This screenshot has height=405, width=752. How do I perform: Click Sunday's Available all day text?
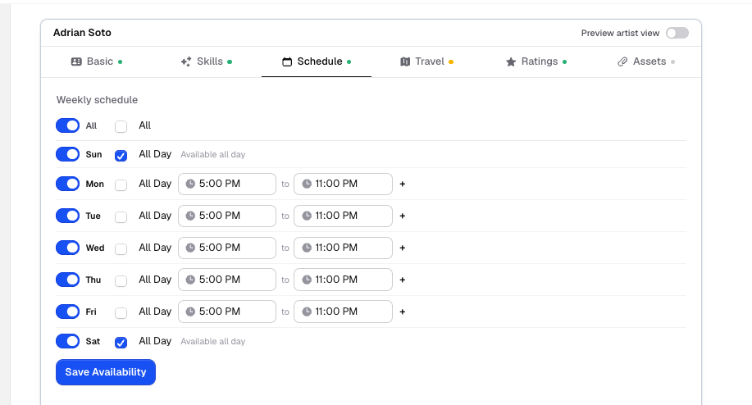(213, 155)
